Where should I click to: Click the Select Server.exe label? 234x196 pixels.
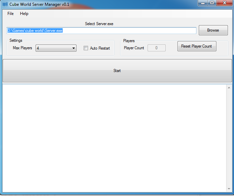coord(99,24)
